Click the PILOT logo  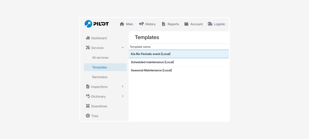pos(97,24)
